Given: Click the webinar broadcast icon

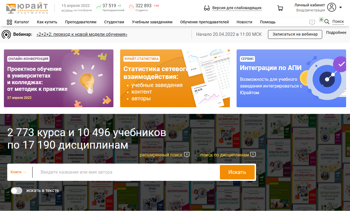Looking at the screenshot, I should pos(6,34).
